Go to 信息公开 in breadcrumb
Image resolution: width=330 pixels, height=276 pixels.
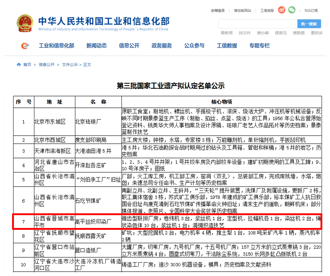(x=46, y=65)
